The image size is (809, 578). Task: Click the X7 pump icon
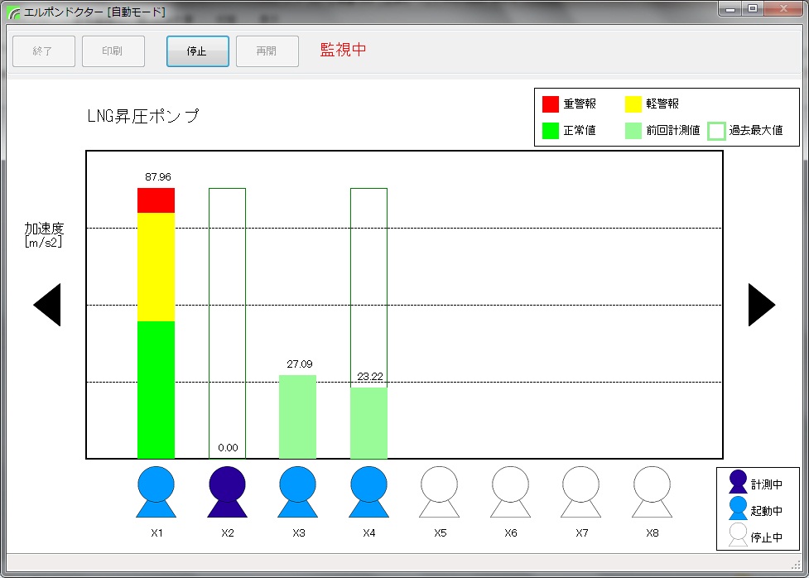[x=581, y=492]
